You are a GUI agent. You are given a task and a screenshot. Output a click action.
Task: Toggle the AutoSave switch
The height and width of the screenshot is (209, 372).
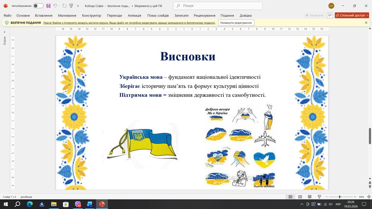(38, 6)
